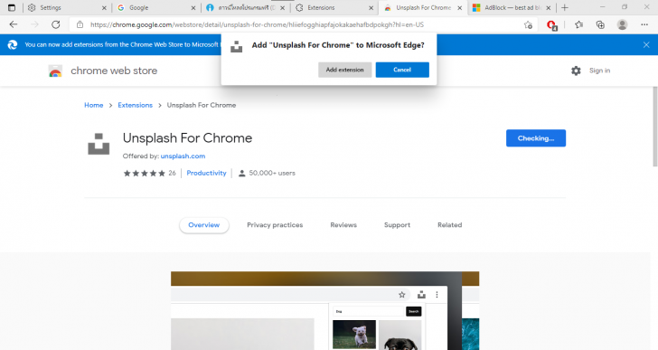The image size is (658, 350).
Task: Click the extension preview screenshot
Action: [x=324, y=310]
